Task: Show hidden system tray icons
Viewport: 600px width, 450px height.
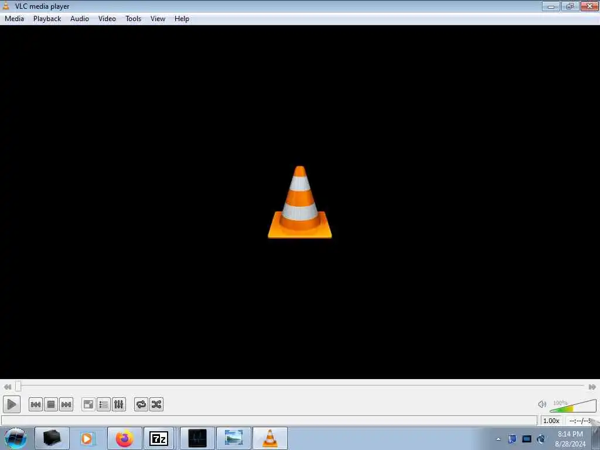Action: click(x=498, y=439)
